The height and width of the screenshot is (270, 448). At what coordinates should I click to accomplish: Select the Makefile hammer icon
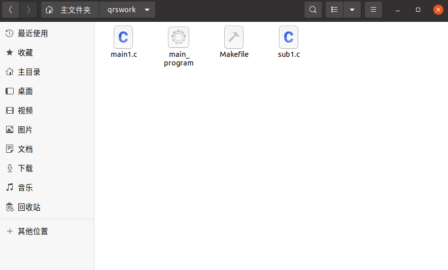click(x=234, y=37)
